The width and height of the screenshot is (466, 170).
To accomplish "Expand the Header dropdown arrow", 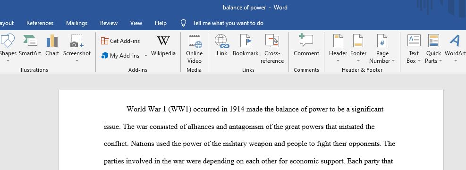I will click(x=338, y=61).
